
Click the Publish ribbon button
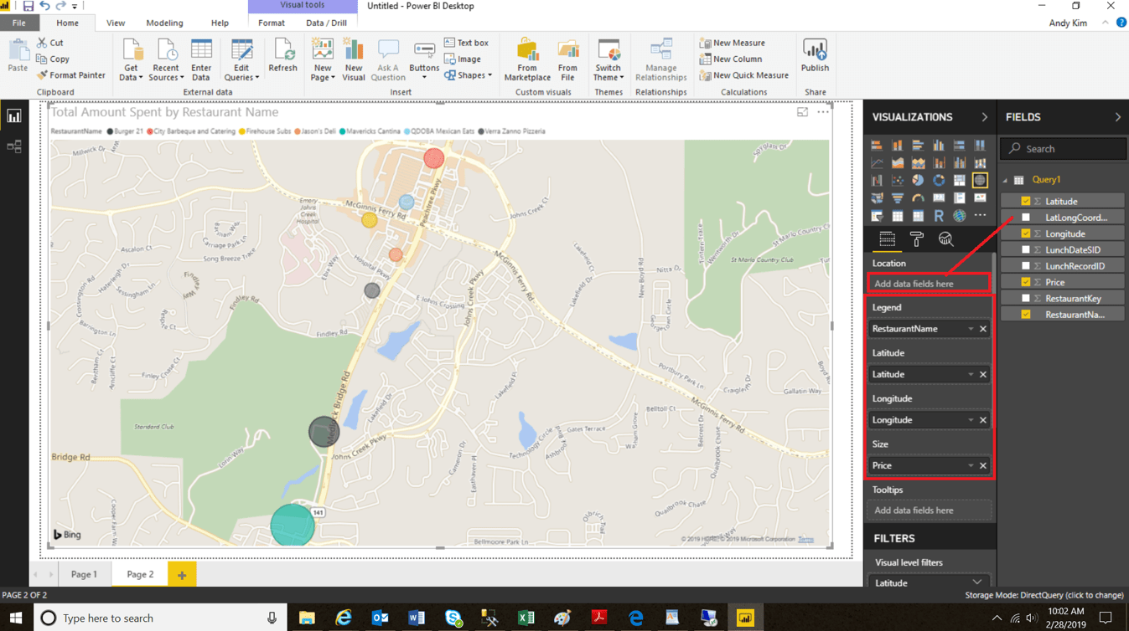(815, 56)
